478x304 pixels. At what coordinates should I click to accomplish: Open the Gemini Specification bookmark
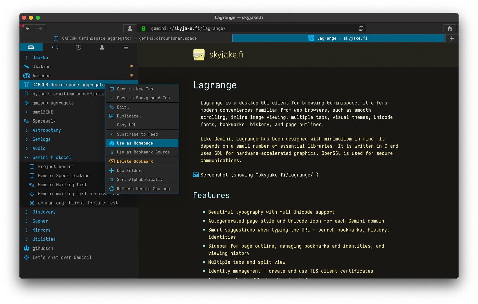tap(64, 176)
